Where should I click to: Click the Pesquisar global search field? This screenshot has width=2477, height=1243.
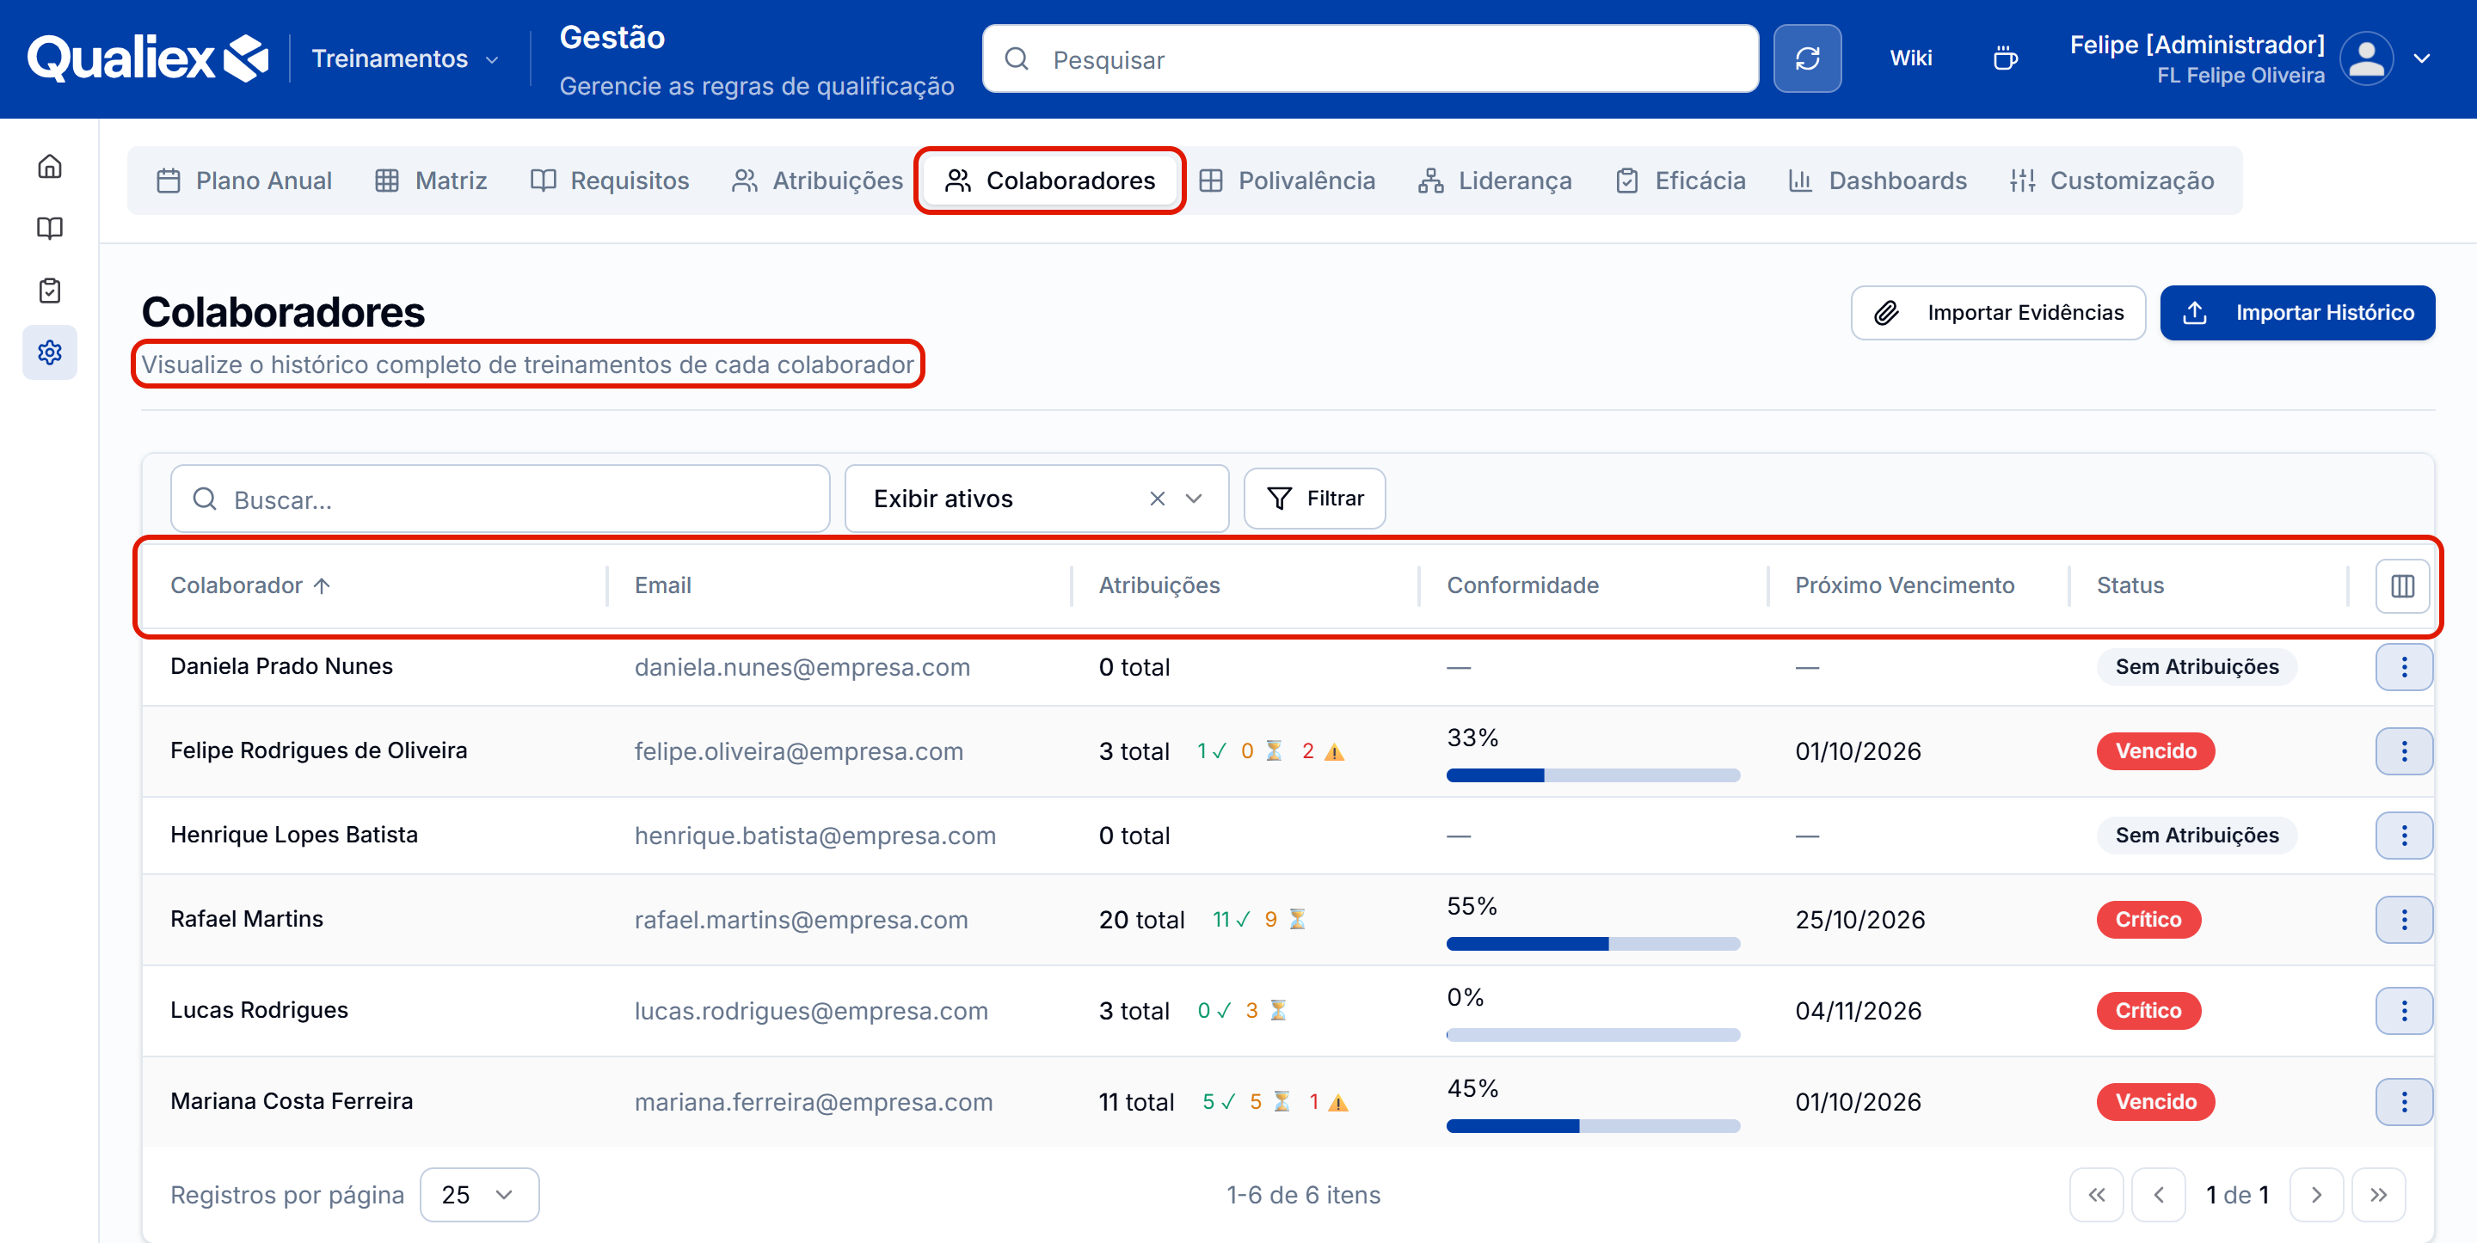coord(1370,58)
